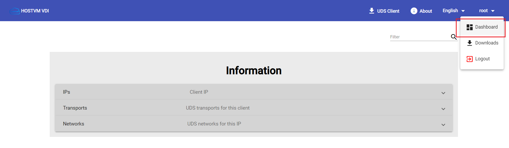Click the Dashboard grid icon in menu
This screenshot has height=148, width=509.
click(x=470, y=27)
